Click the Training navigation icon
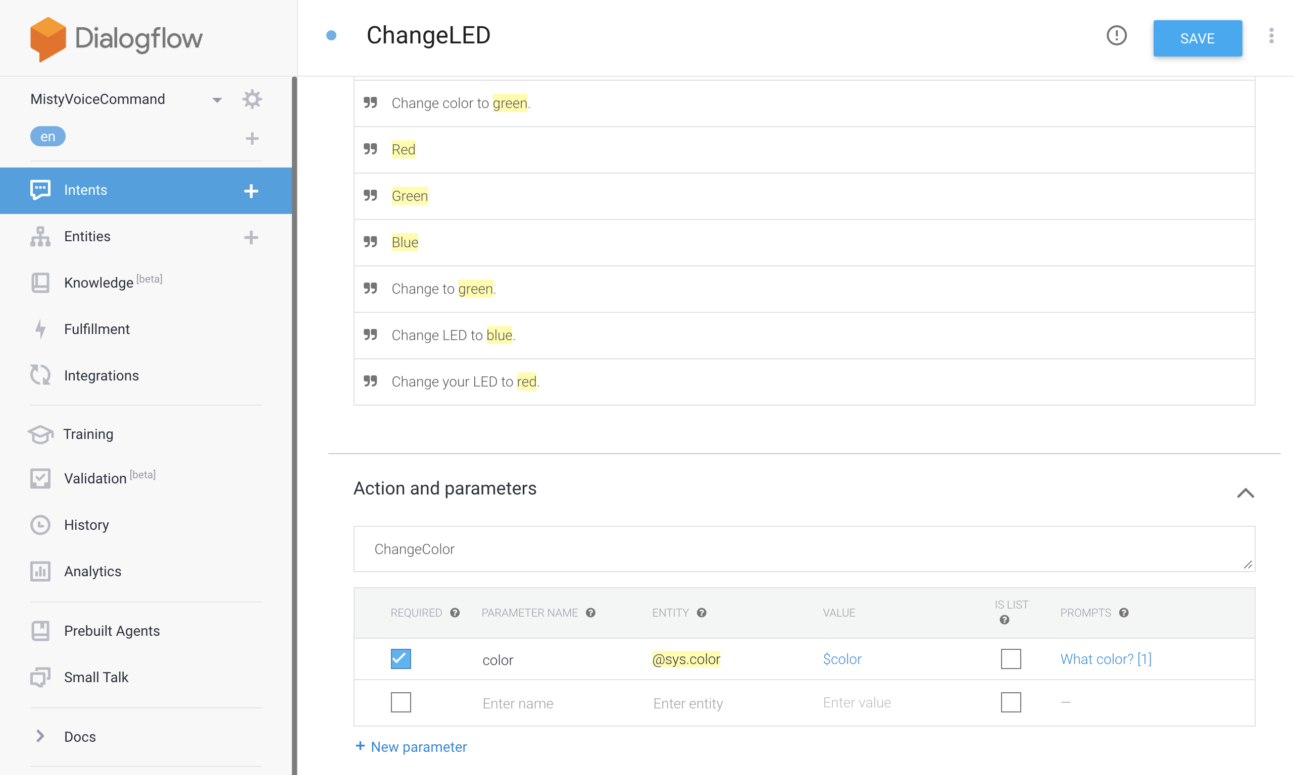The height and width of the screenshot is (775, 1294). pyautogui.click(x=40, y=434)
